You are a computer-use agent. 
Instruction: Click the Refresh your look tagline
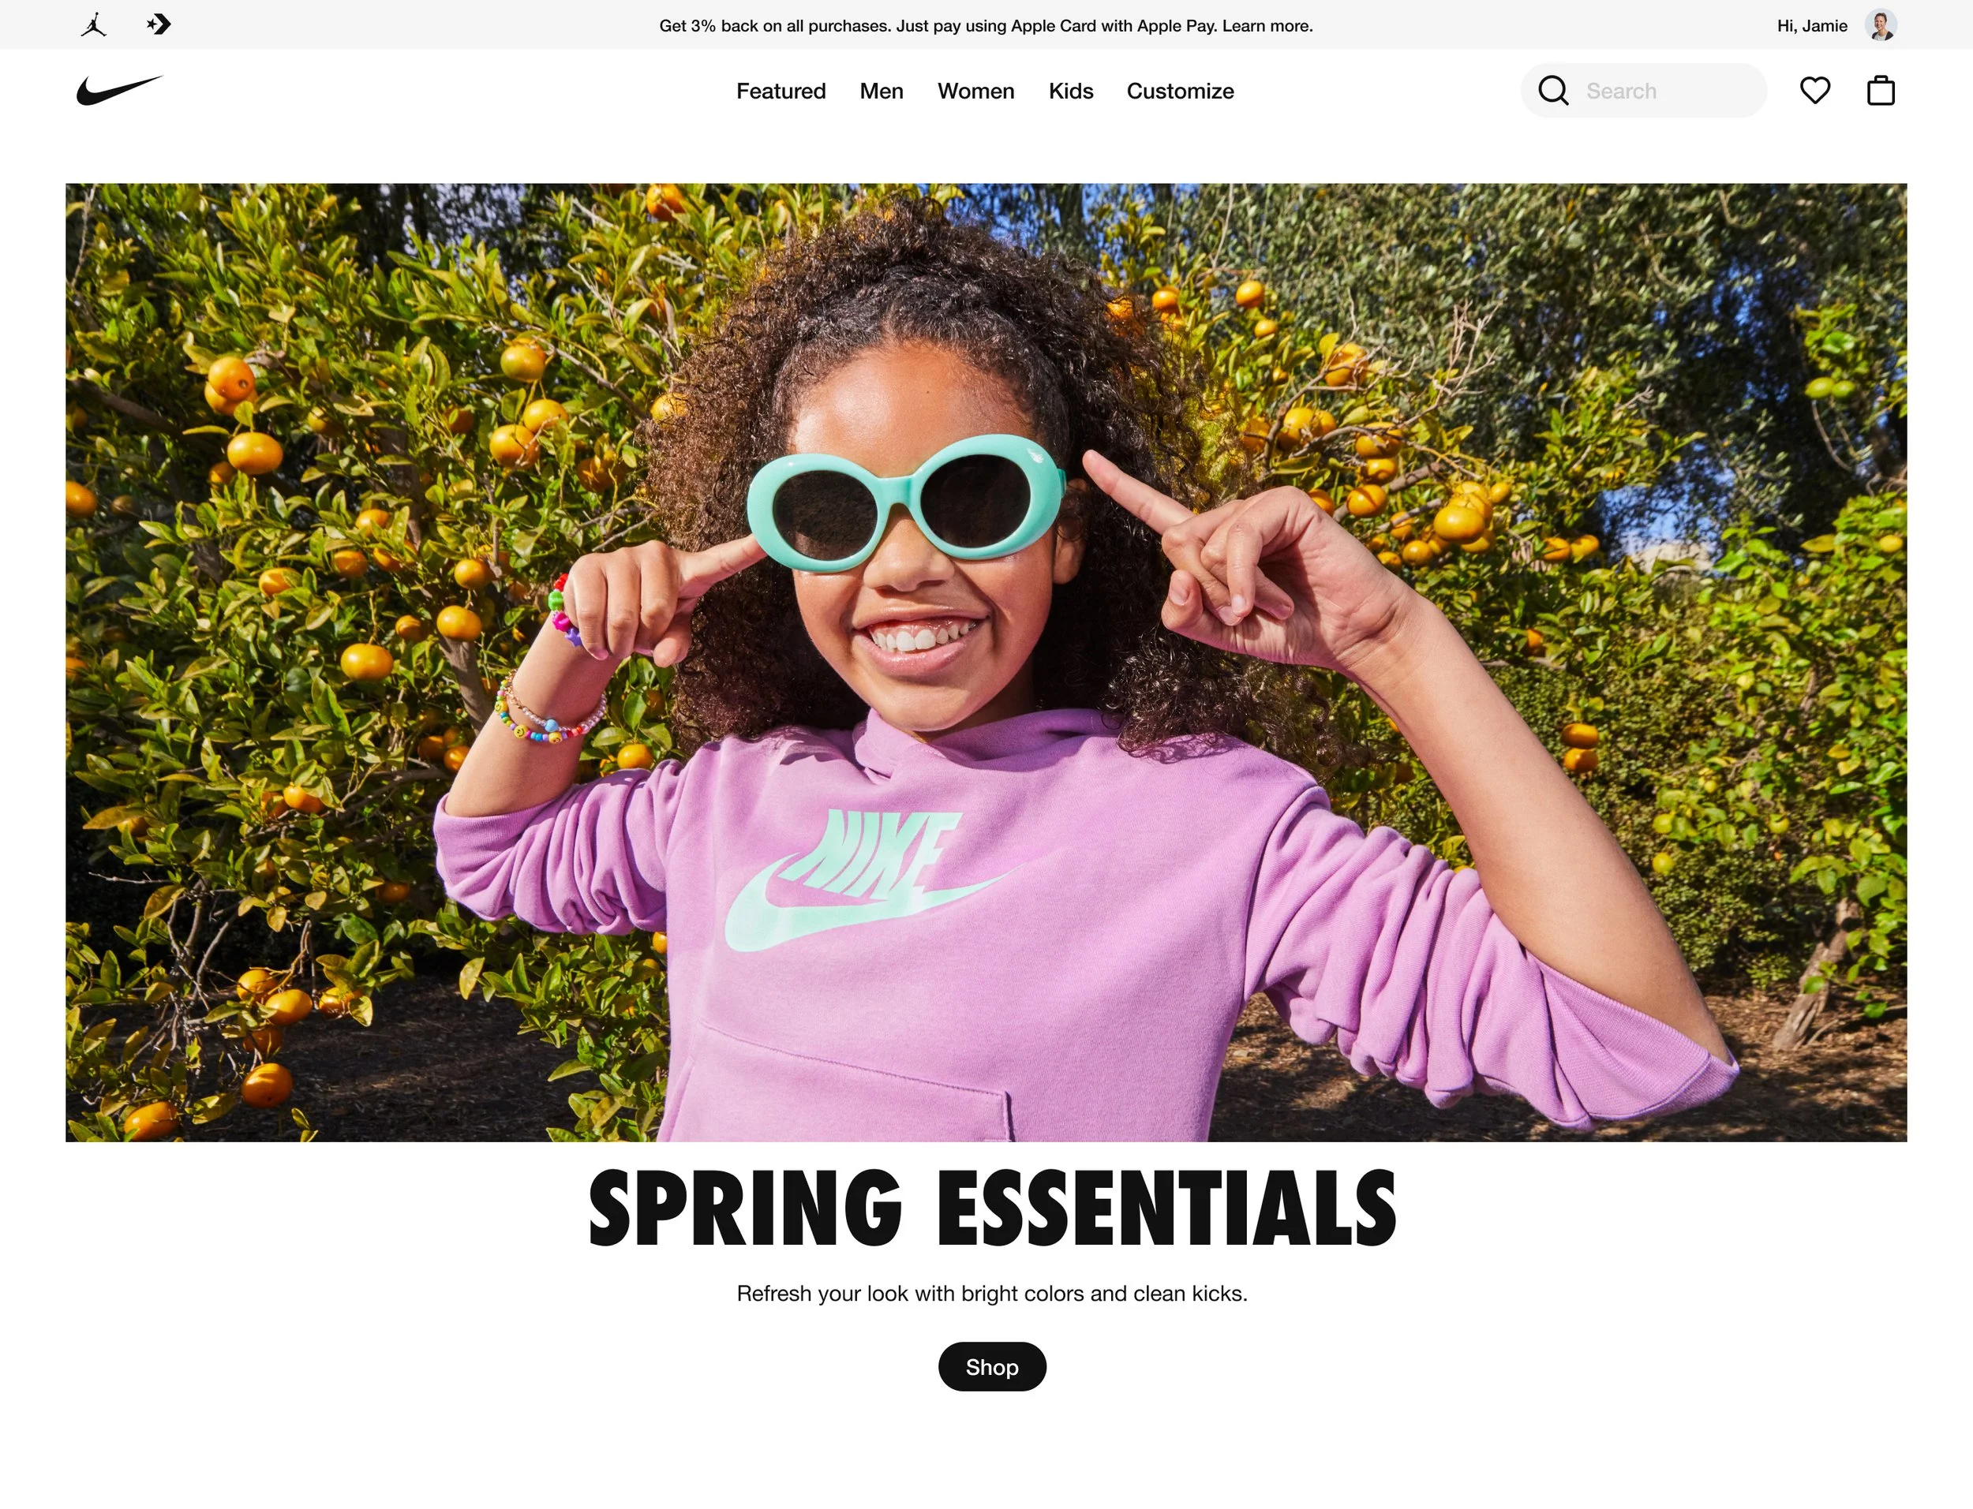coord(992,1294)
